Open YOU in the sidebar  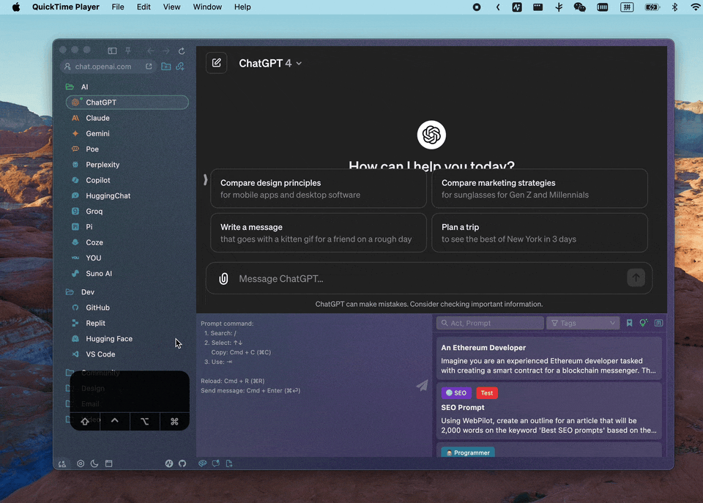click(127, 258)
